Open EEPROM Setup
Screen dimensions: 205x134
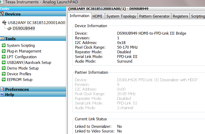tap(20, 80)
